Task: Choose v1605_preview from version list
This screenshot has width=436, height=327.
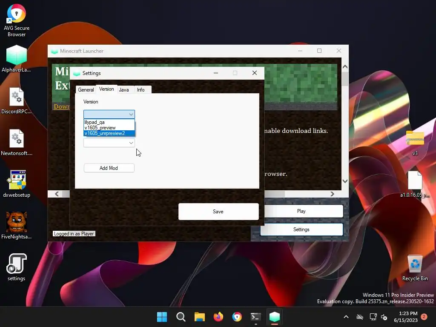Action: [109, 128]
